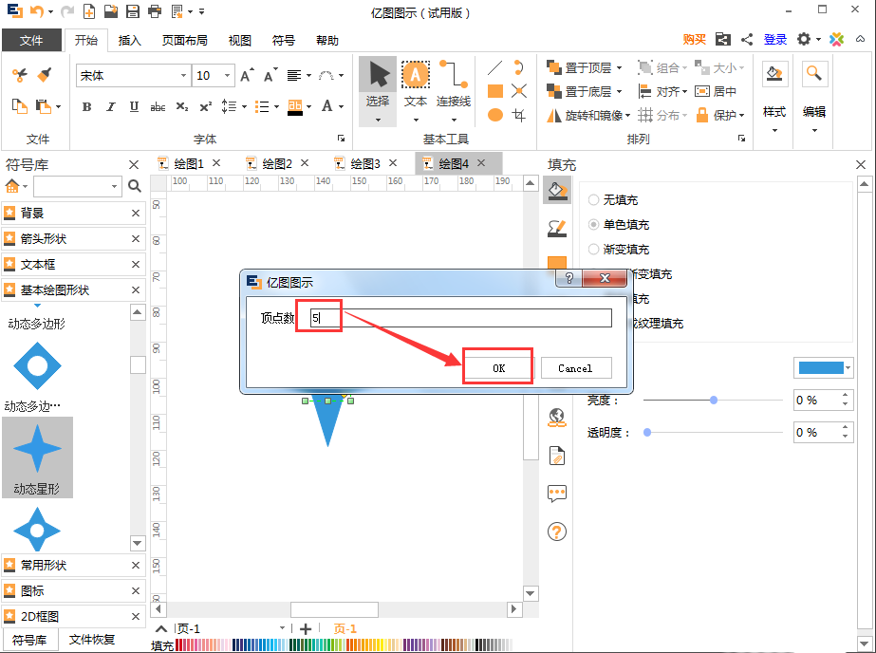Open the fill bucket icon in Fill panel

click(x=557, y=190)
